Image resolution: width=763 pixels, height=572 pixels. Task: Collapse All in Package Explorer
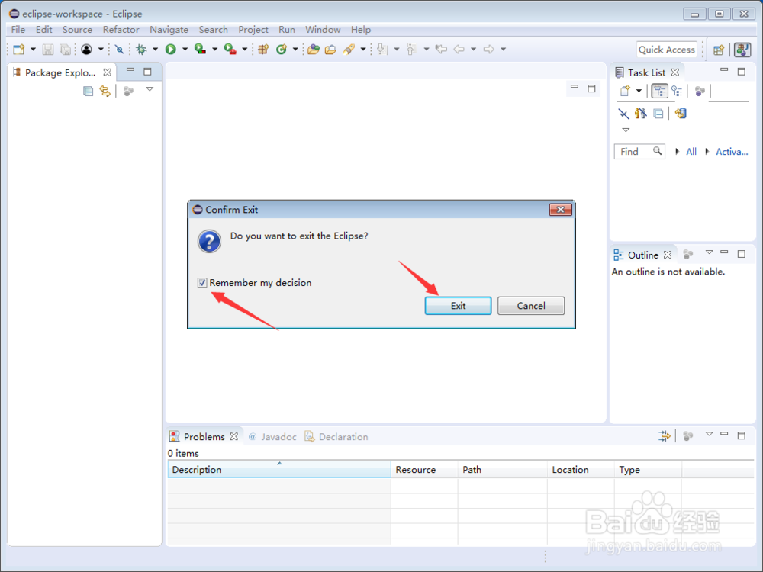[x=88, y=91]
